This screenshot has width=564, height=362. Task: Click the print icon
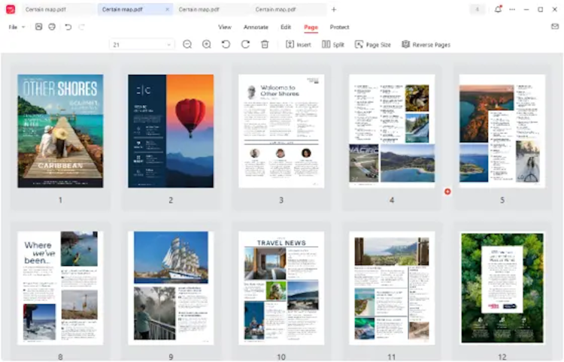tap(52, 27)
